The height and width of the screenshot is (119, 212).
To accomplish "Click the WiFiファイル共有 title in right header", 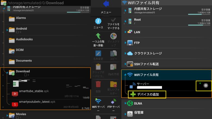I will click(144, 3).
